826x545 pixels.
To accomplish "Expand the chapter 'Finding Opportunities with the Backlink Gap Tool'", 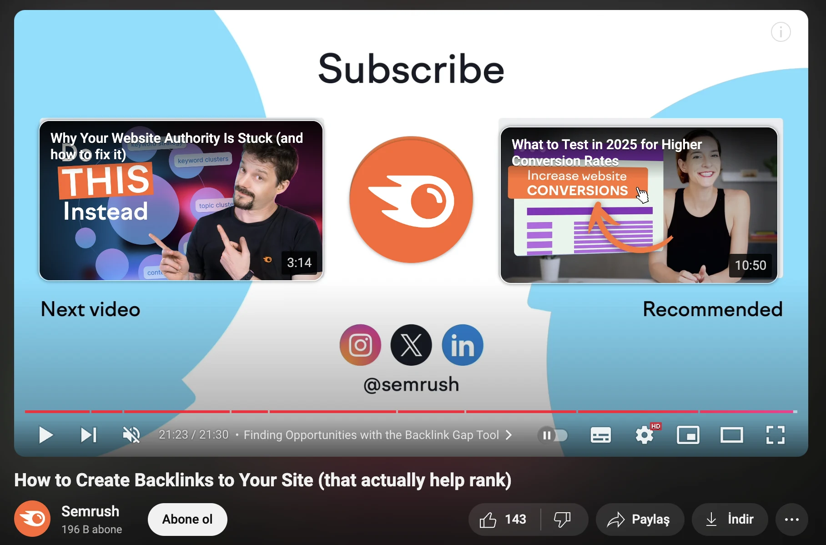I will tap(378, 435).
